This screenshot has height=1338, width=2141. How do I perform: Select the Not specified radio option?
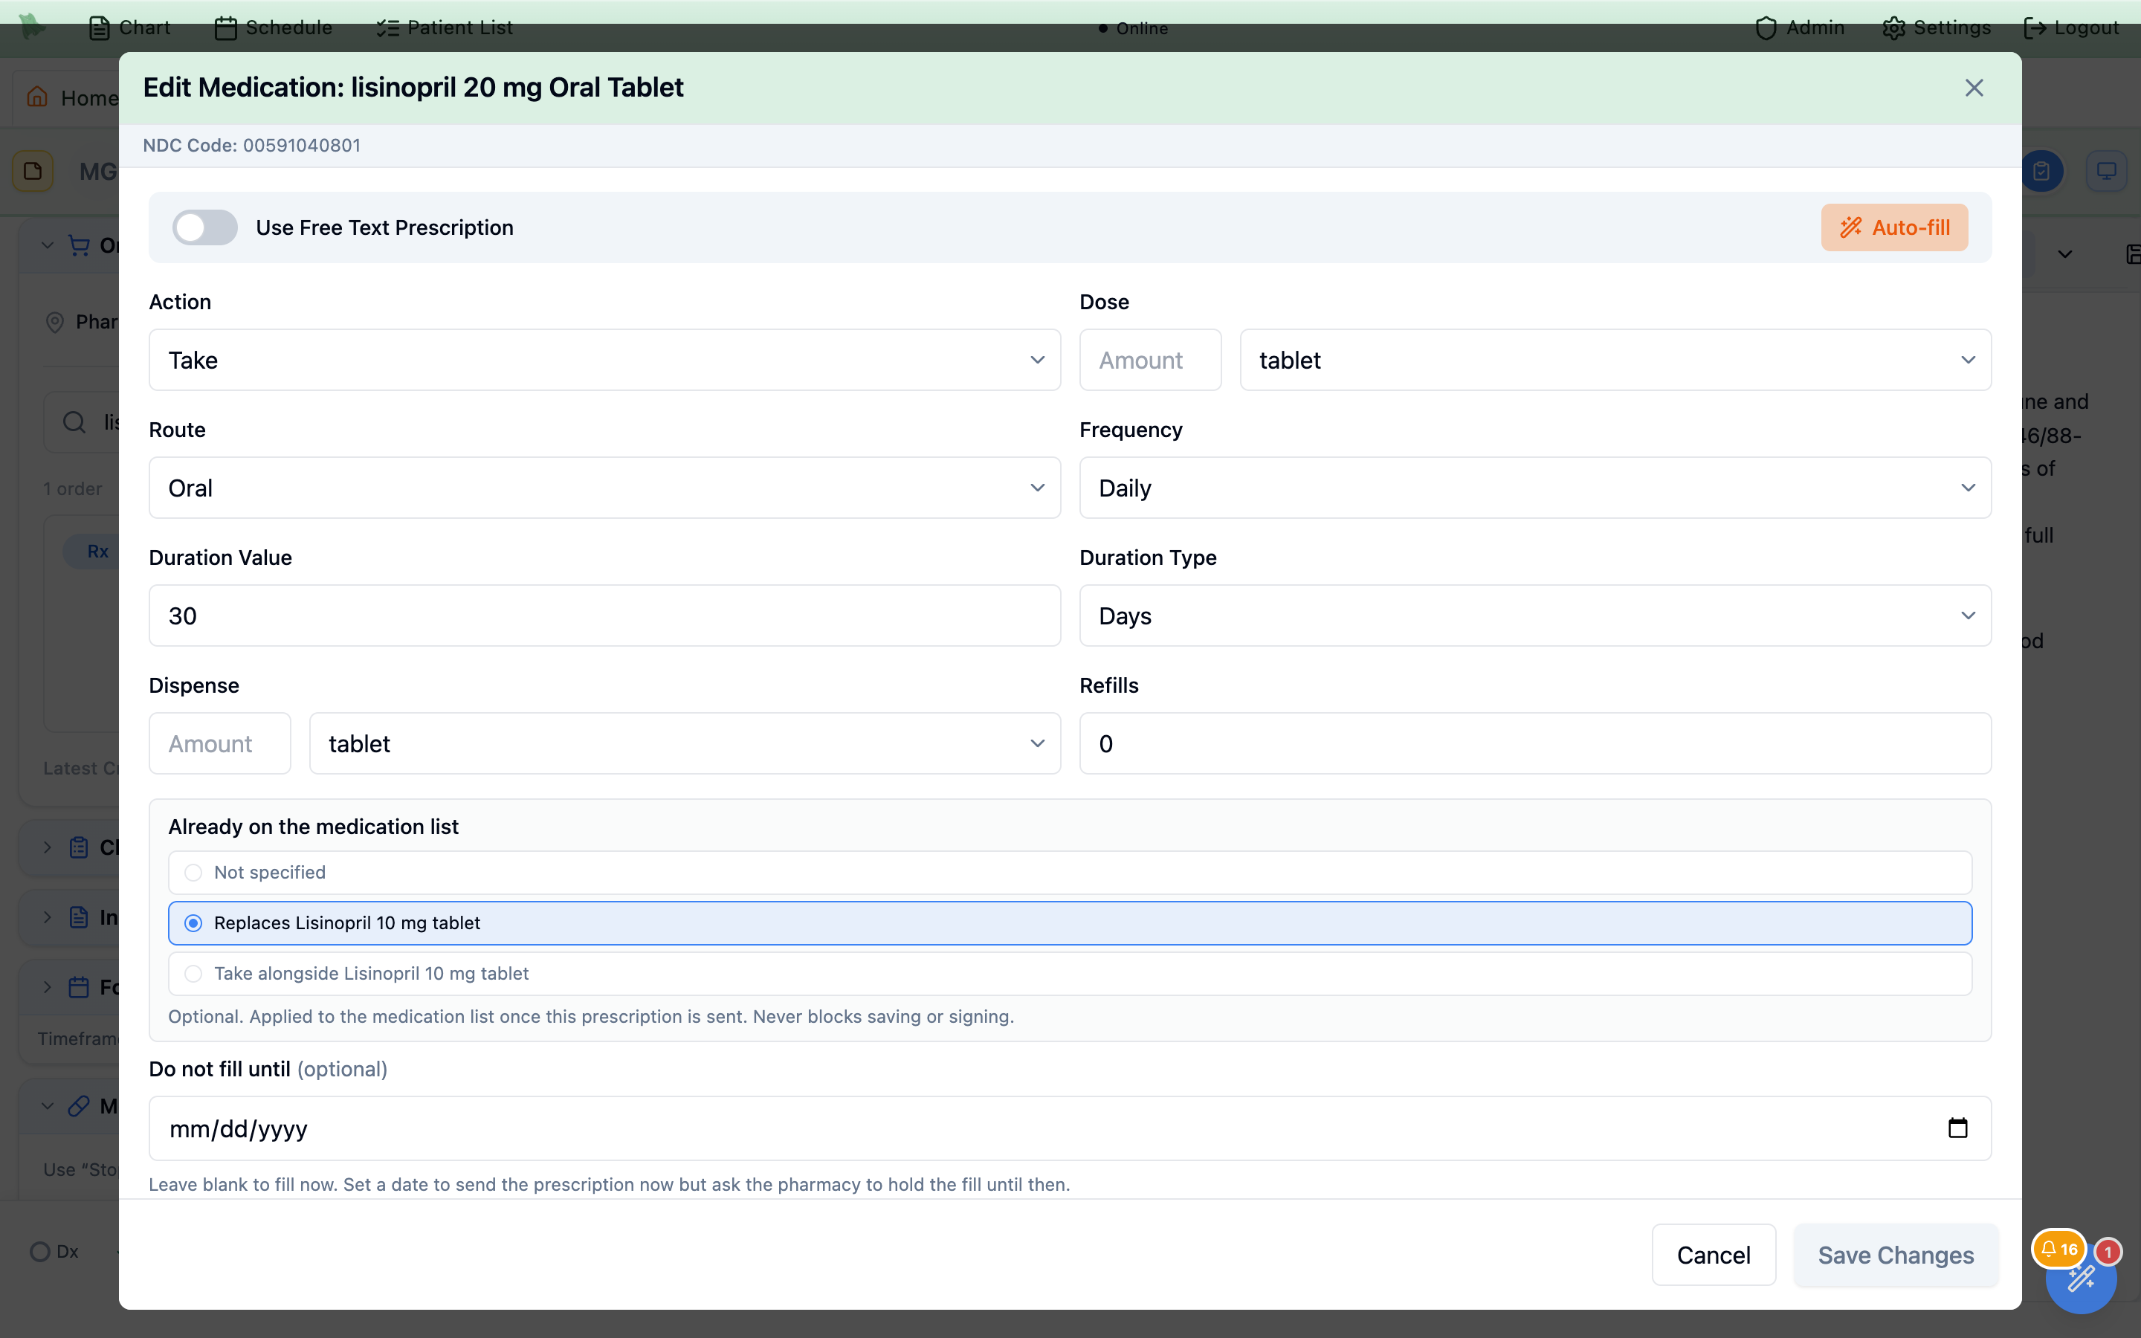point(1070,873)
